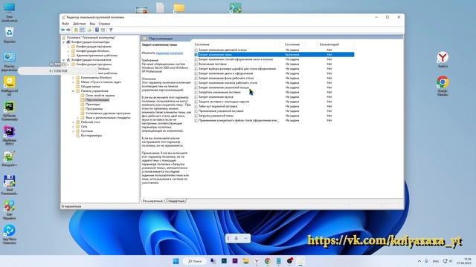Expand the Система tree node
The width and height of the screenshot is (476, 267).
pos(73,131)
